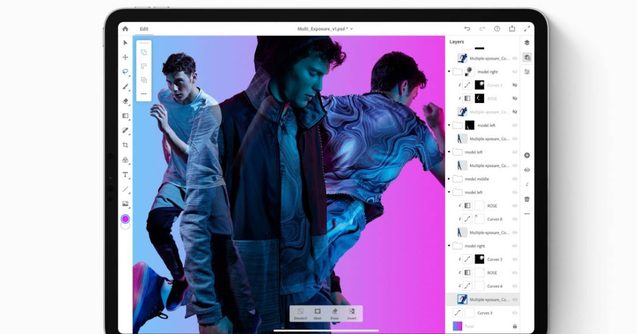Select the Line shape tool
Viewport: 637px width, 334px height.
[125, 189]
